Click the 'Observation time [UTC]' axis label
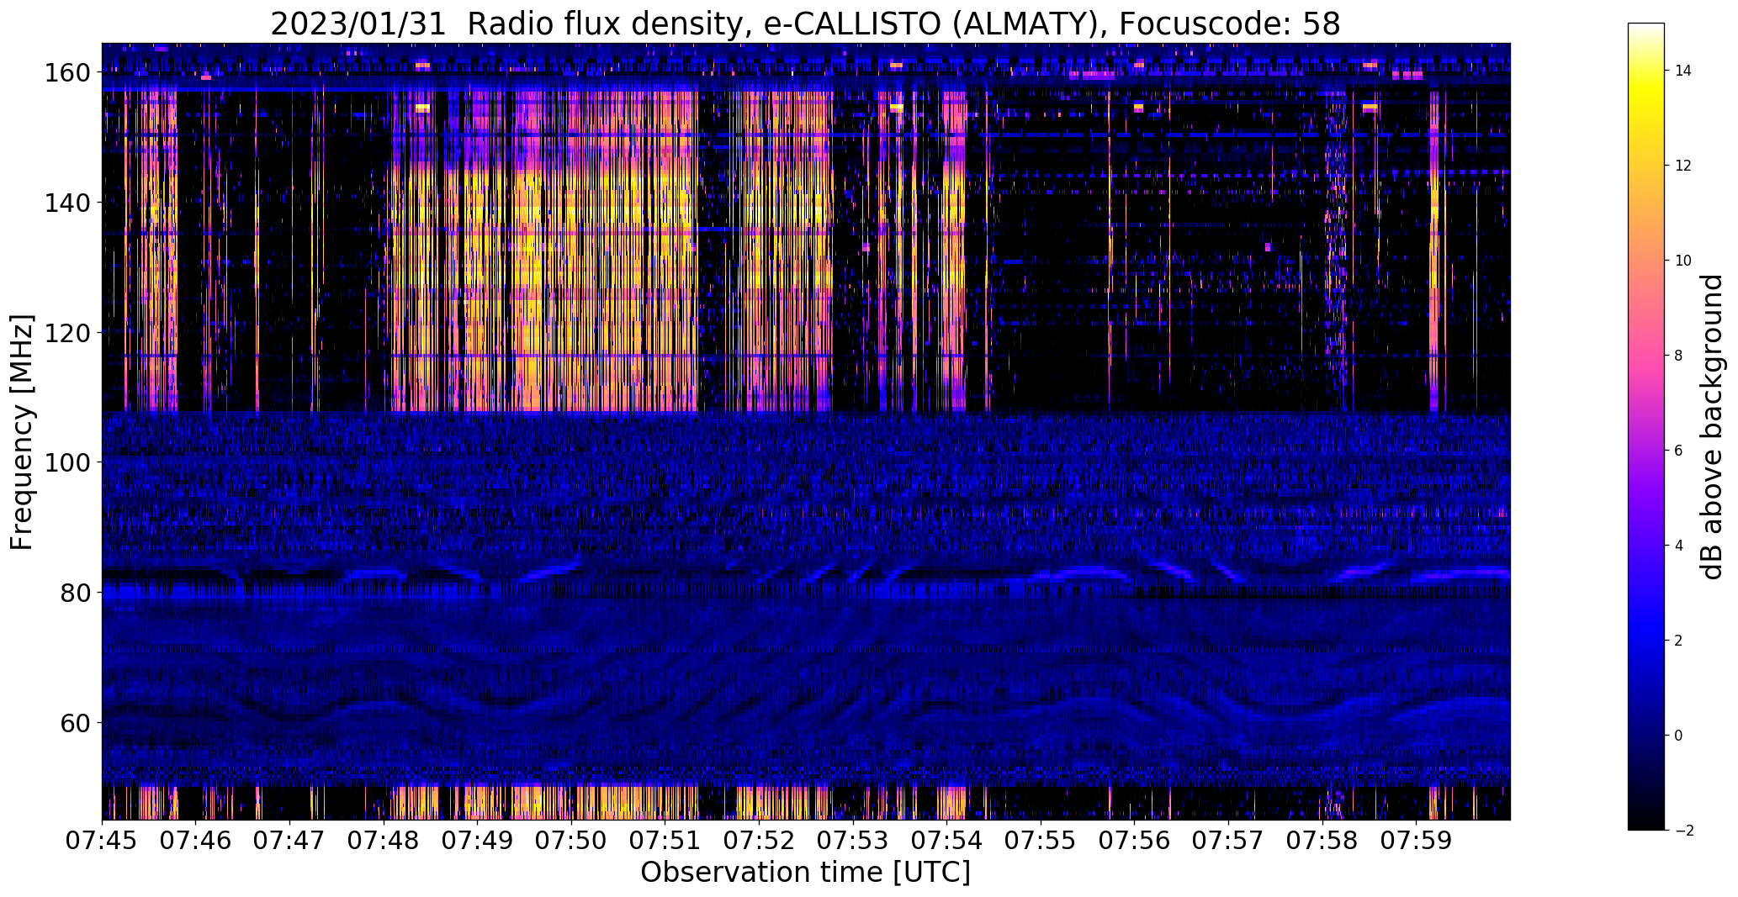Screen dimensions: 1738x897 click(805, 873)
